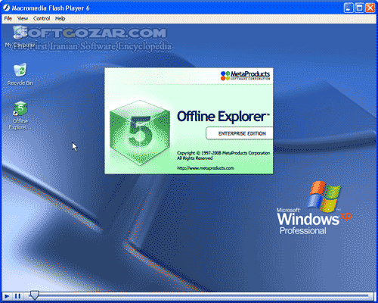The width and height of the screenshot is (378, 303).
Task: Select the Recycle Bin desktop icon
Action: 20,74
